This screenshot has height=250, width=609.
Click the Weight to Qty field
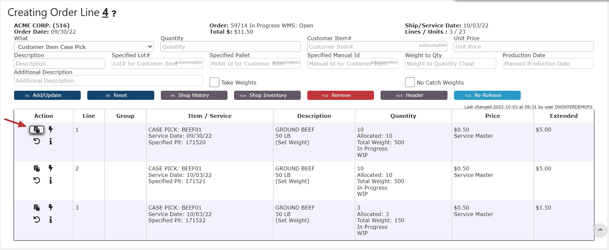450,64
